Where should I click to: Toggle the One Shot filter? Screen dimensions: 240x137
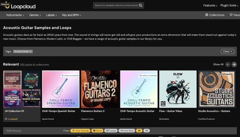point(127,131)
